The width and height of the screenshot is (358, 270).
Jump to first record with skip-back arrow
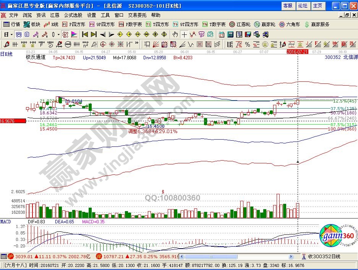click(85, 34)
